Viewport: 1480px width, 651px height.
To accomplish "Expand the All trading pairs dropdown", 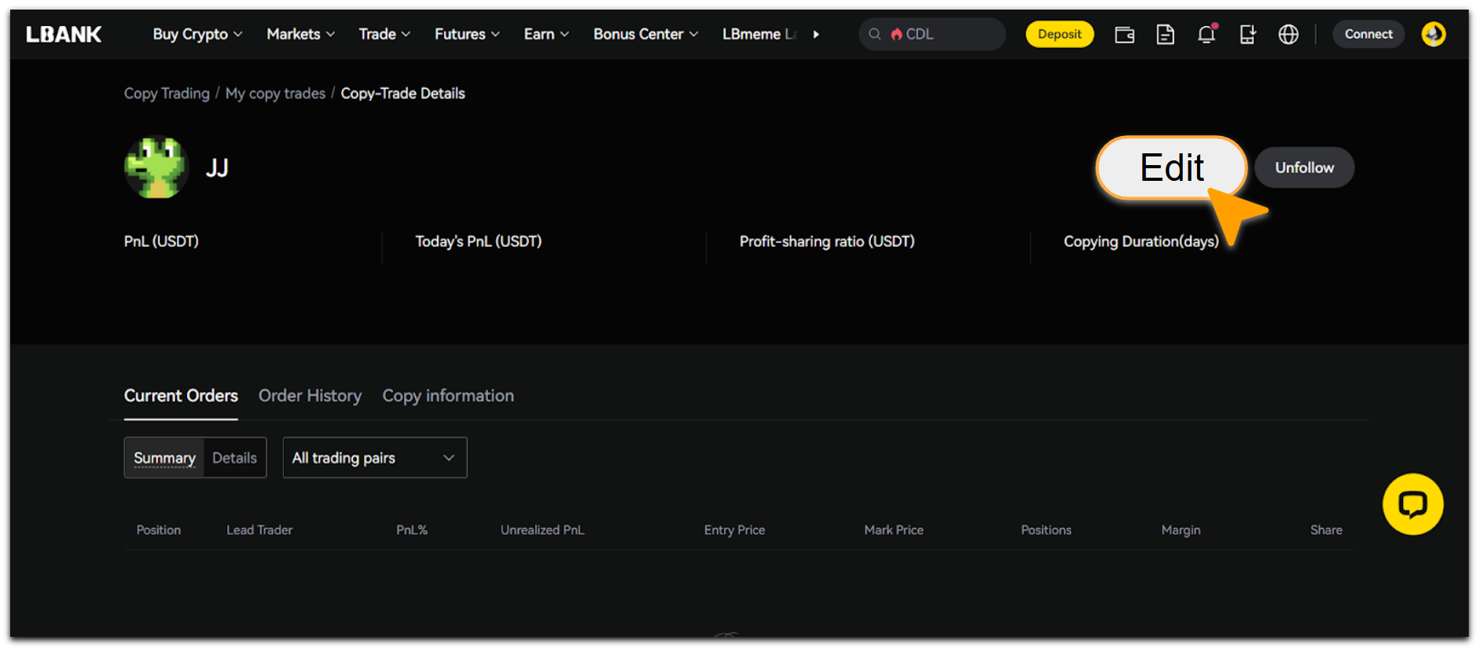I will point(374,458).
